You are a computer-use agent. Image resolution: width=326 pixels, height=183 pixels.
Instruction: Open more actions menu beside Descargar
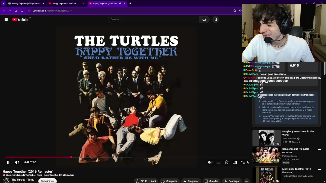coord(247,181)
